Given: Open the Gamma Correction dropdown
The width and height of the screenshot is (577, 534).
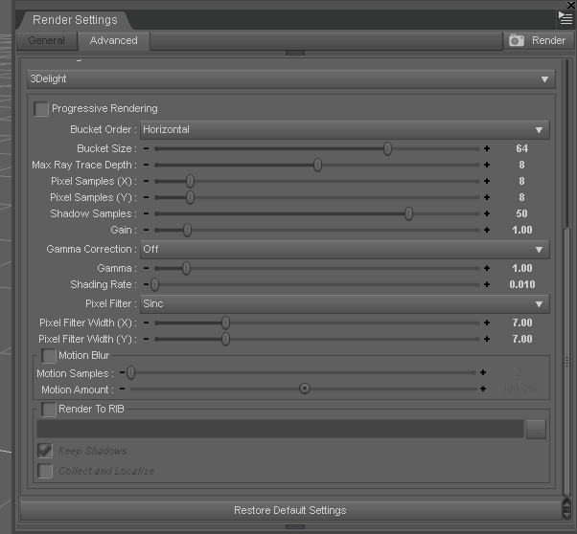Looking at the screenshot, I should 345,249.
